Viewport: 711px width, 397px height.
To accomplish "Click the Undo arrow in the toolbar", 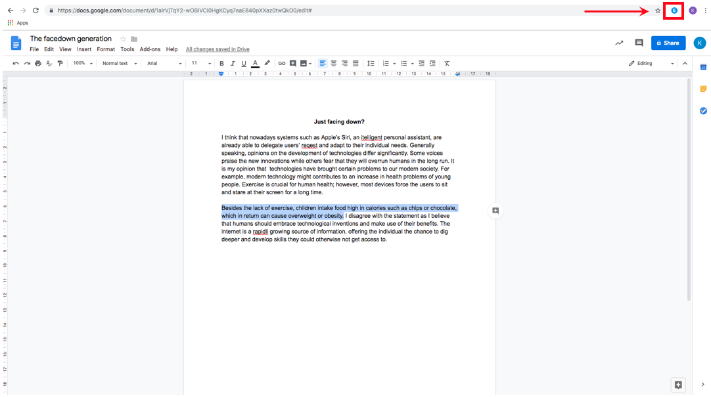I will pos(16,64).
